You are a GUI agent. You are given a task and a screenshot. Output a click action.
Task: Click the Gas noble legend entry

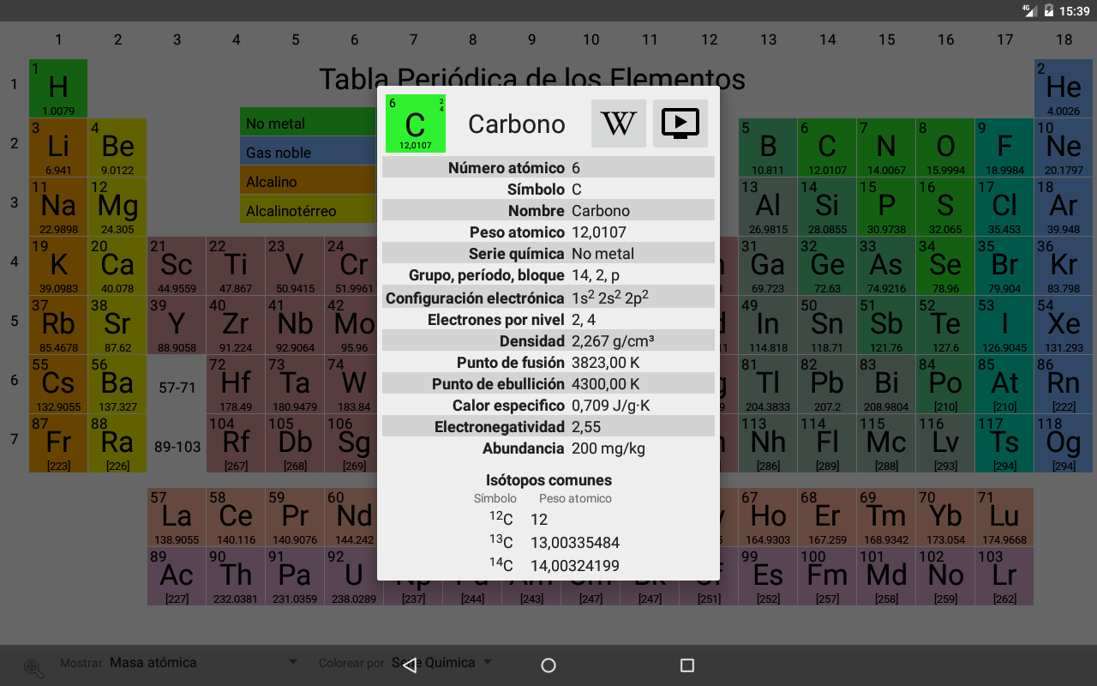point(307,153)
